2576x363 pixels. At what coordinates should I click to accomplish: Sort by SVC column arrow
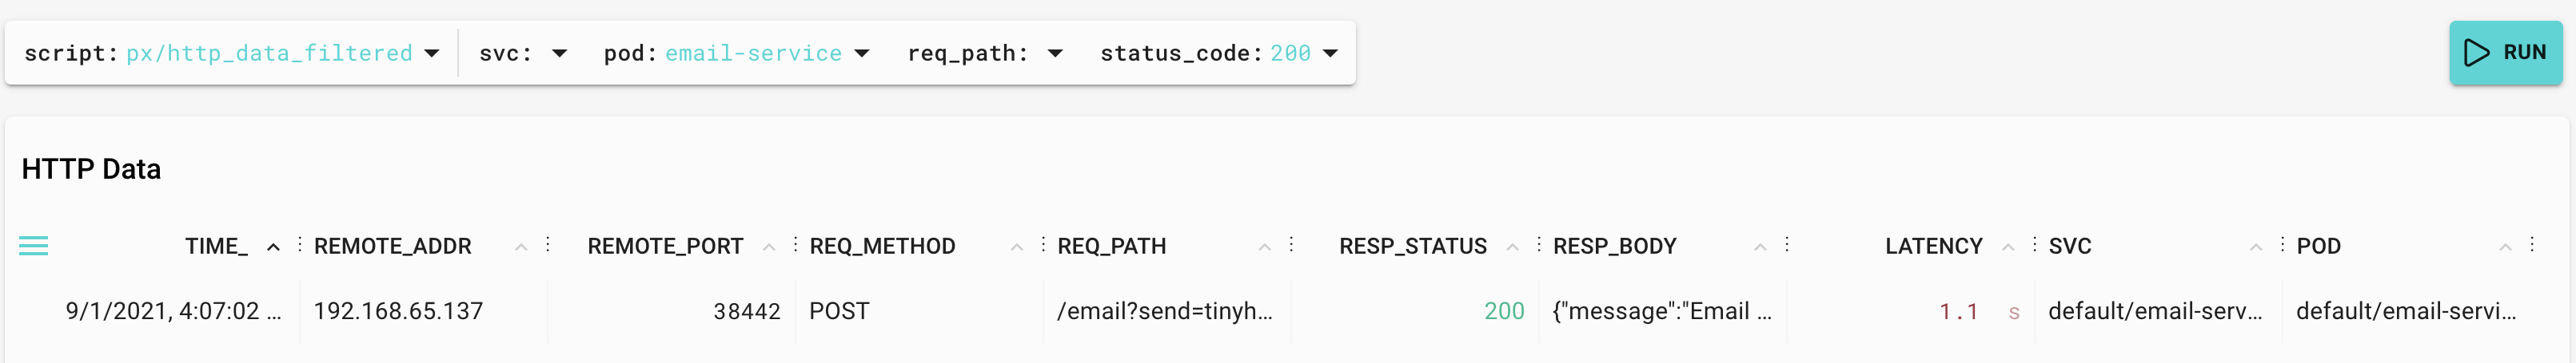(x=2256, y=247)
